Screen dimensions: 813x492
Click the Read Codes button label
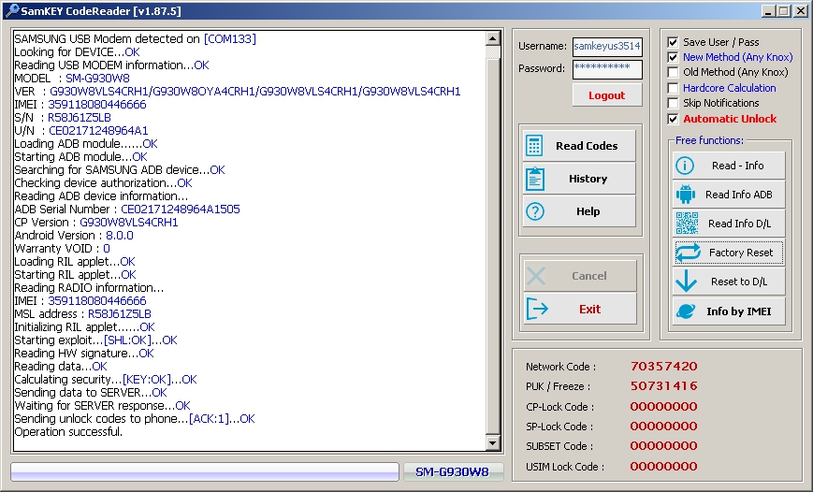[587, 146]
